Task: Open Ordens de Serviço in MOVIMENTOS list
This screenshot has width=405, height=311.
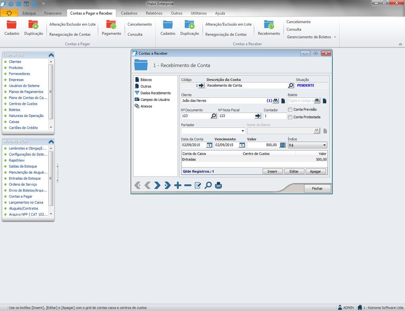Action: (x=23, y=185)
